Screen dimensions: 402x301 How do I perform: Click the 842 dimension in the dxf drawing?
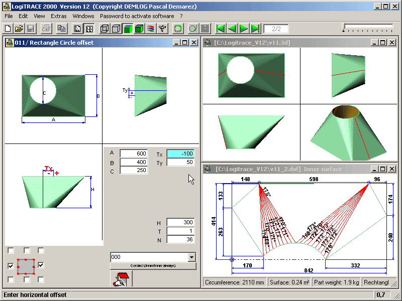coord(309,270)
